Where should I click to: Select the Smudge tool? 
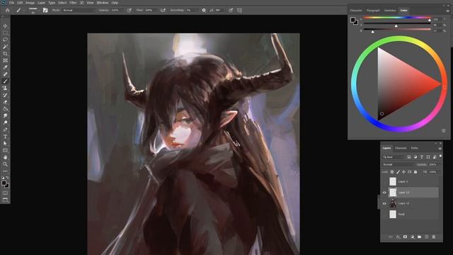point(5,115)
